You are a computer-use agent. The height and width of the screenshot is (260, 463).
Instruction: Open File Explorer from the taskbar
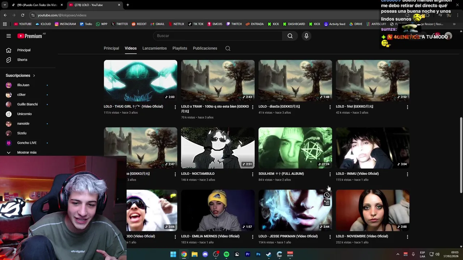[x=195, y=254]
